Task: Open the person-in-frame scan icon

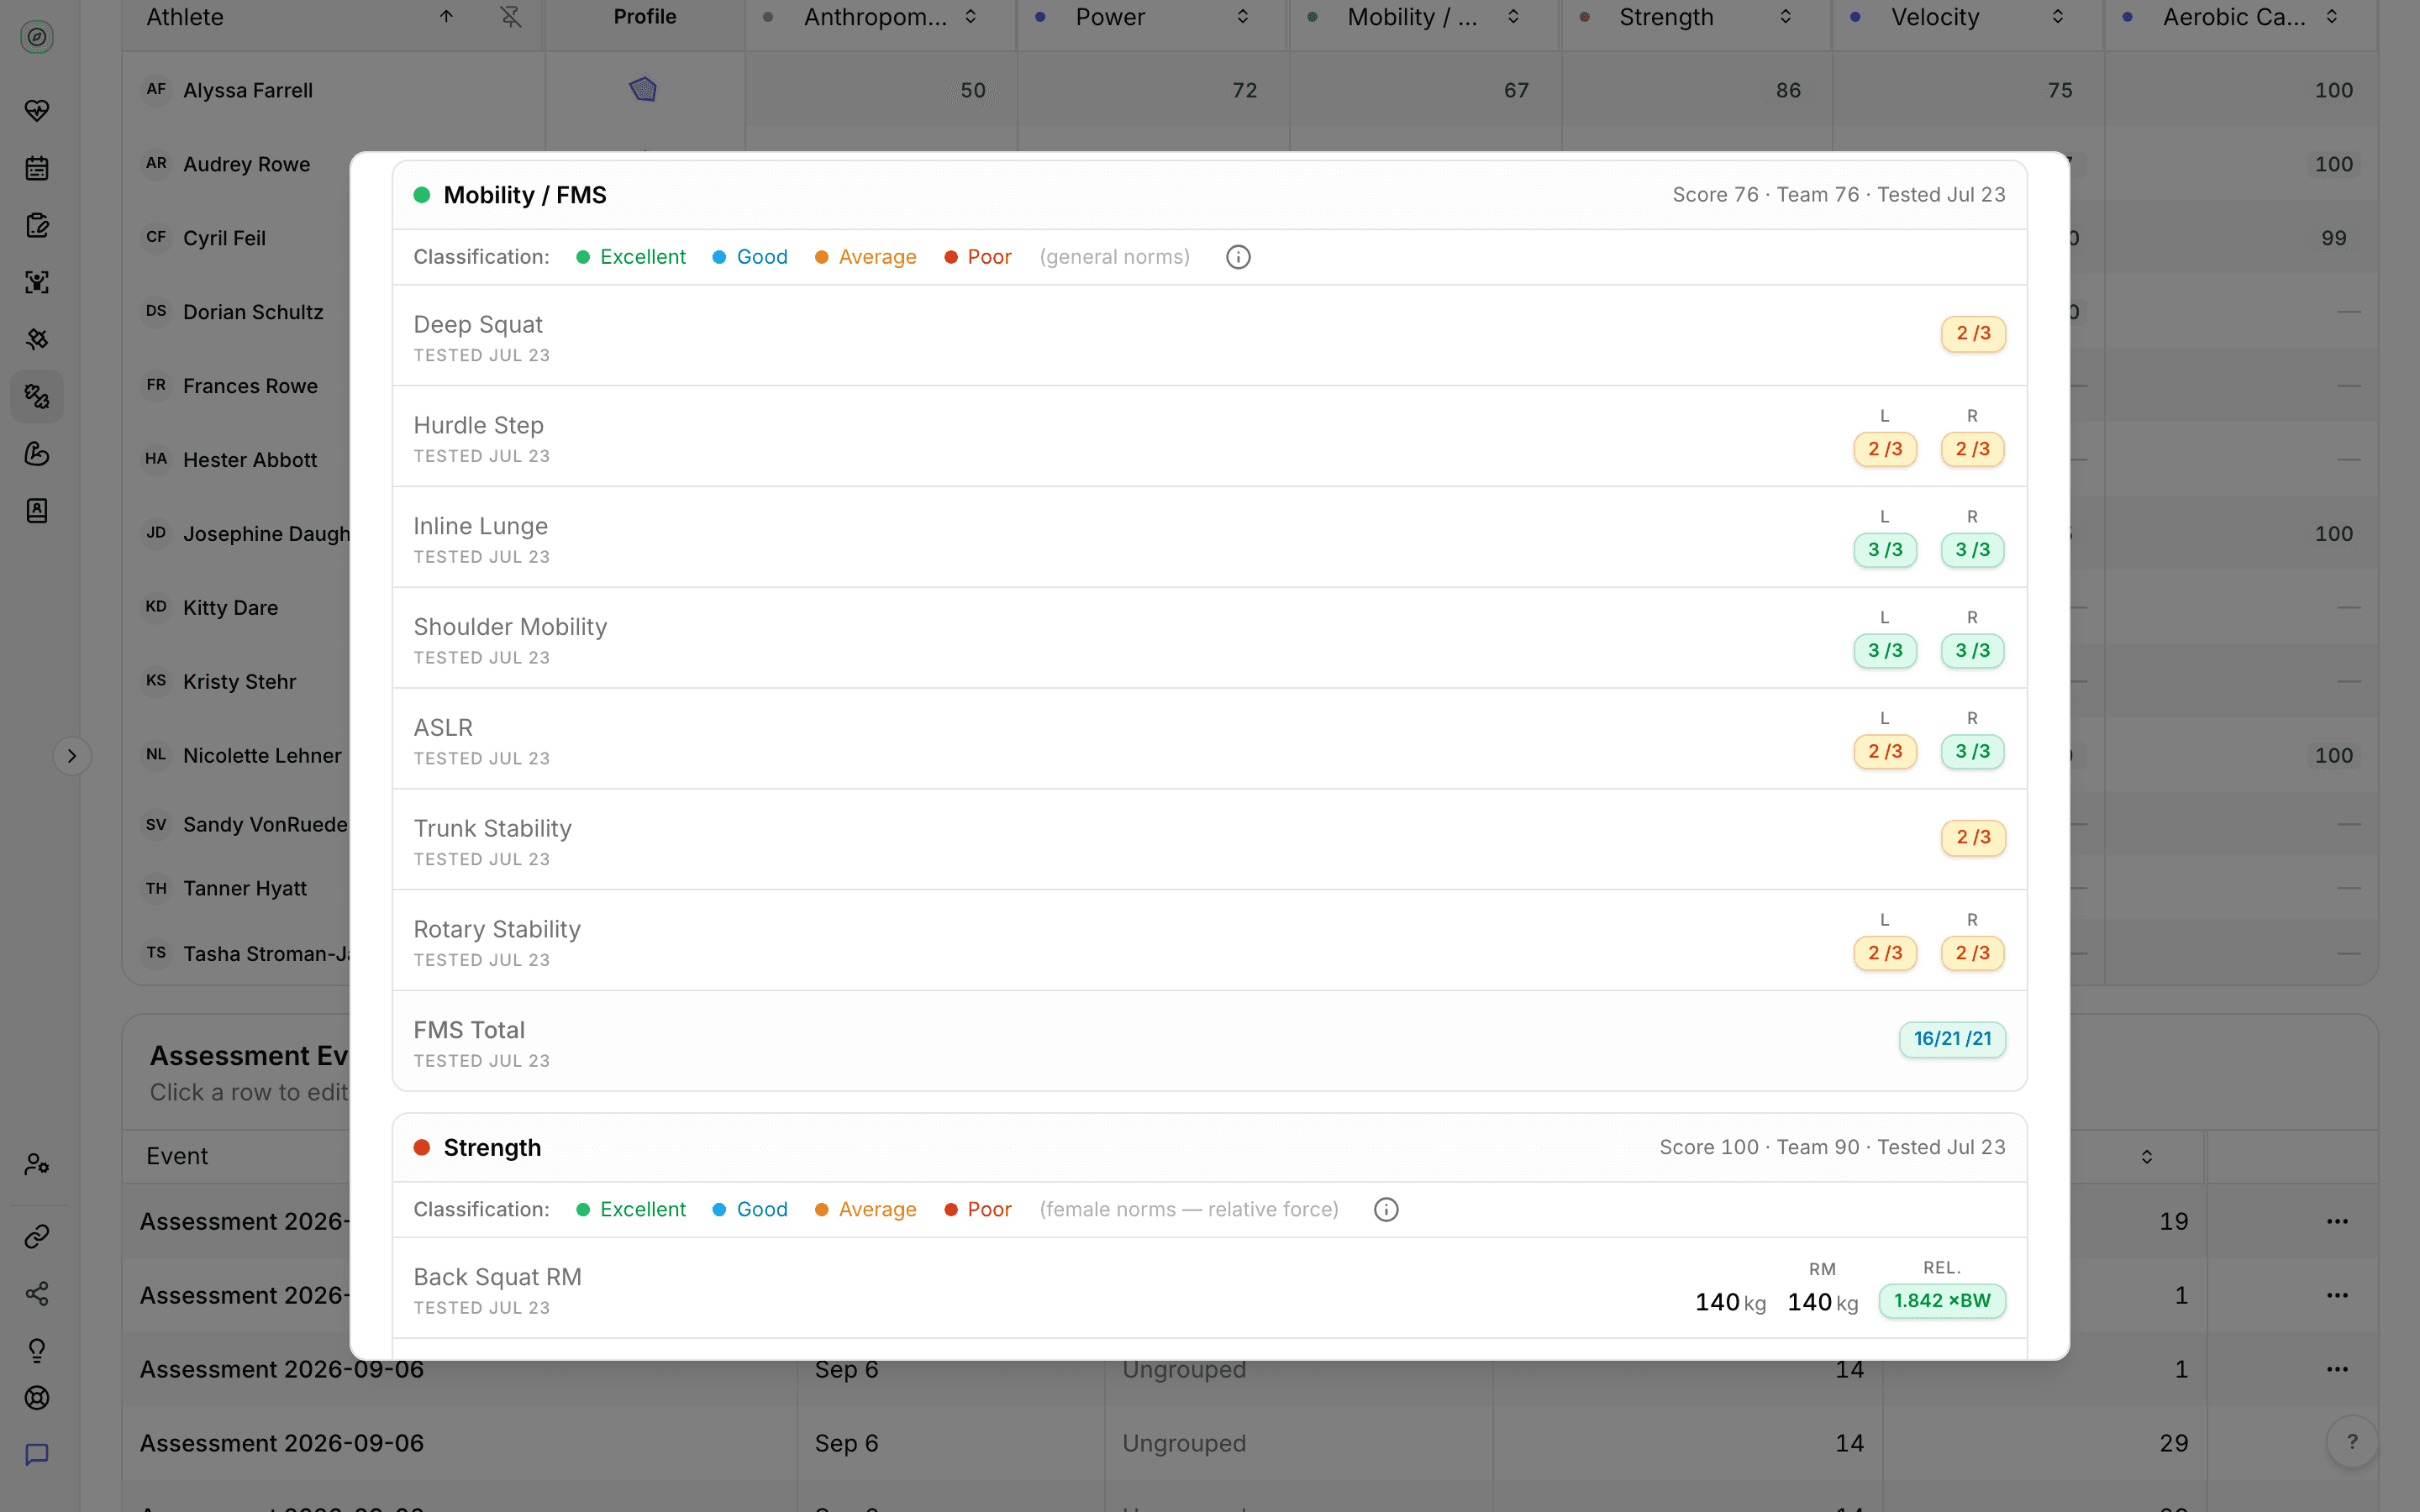Action: [x=37, y=282]
